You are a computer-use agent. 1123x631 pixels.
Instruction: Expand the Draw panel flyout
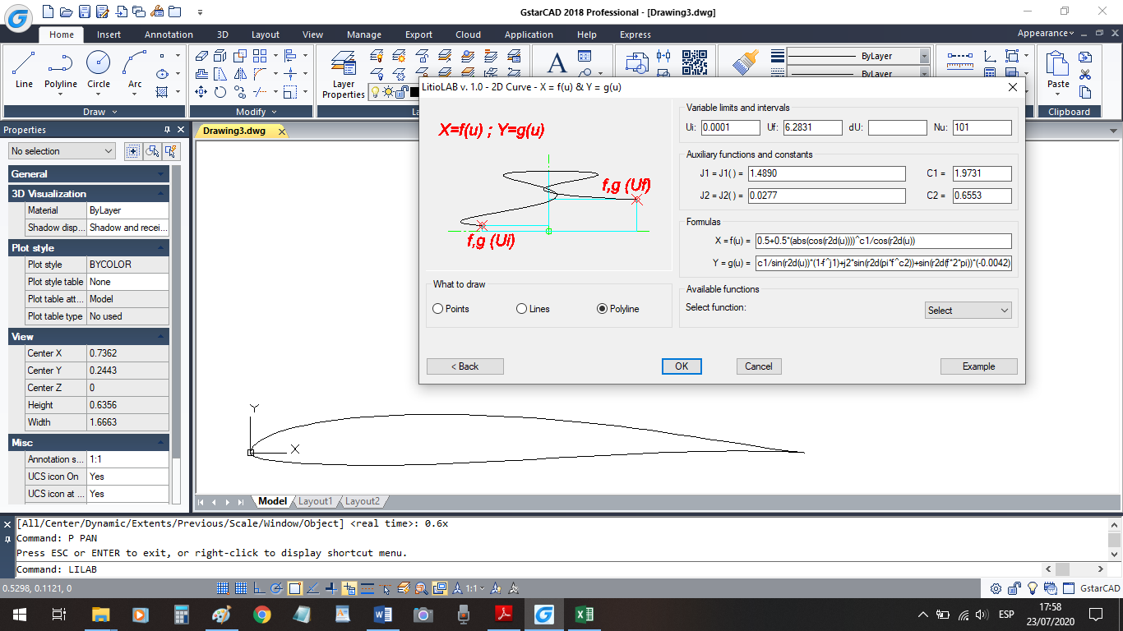pos(95,112)
